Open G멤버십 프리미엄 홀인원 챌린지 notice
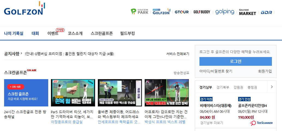 (x=69, y=54)
